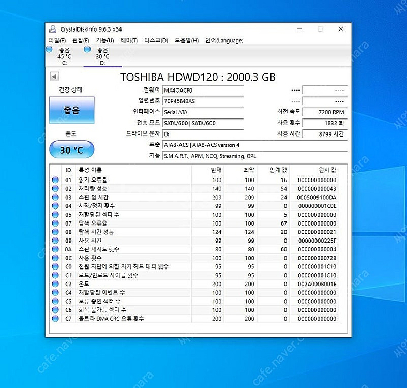Click status icon for 0C 사용 횟수
This screenshot has width=407, height=388.
(55, 258)
